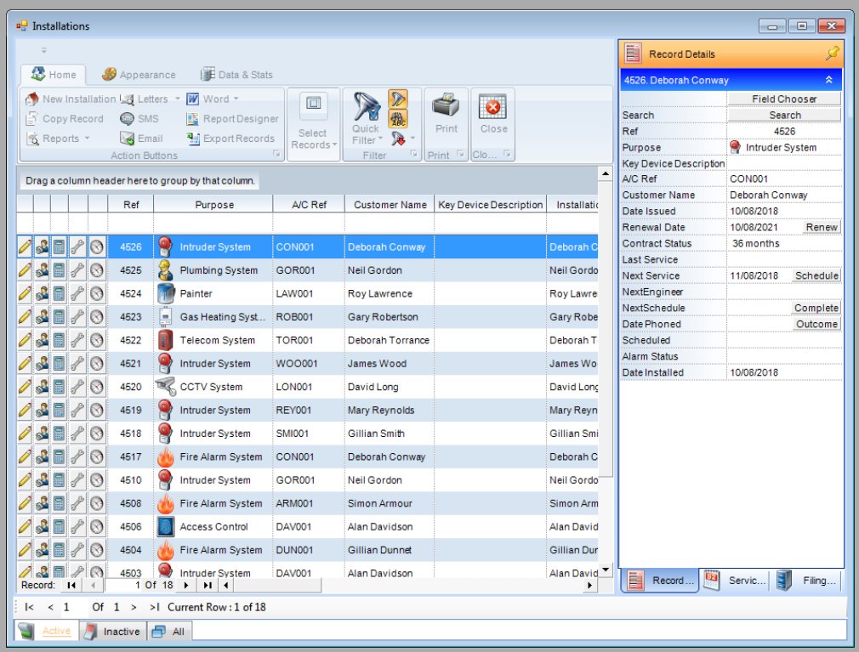This screenshot has height=652, width=859.
Task: Click the grid scroll-up arrow
Action: [605, 174]
